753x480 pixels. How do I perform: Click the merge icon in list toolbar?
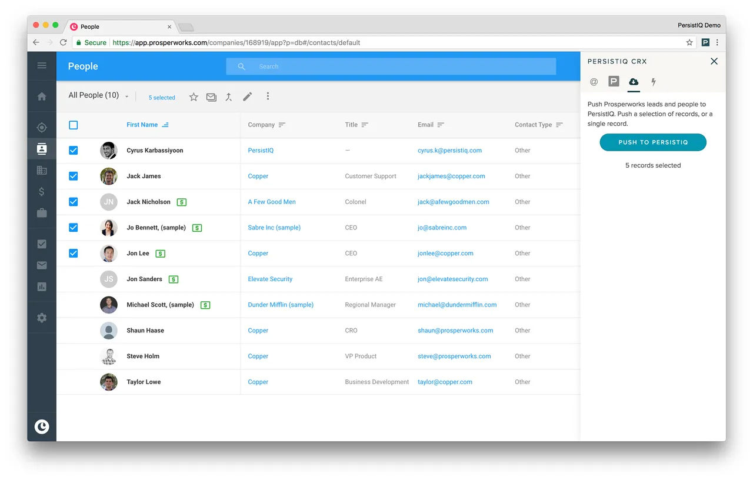pos(229,97)
